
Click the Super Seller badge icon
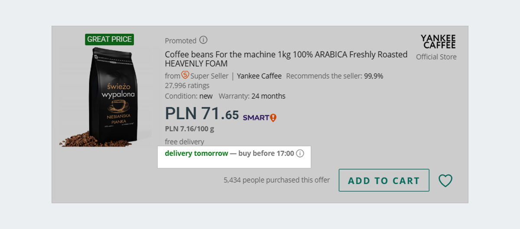point(185,75)
